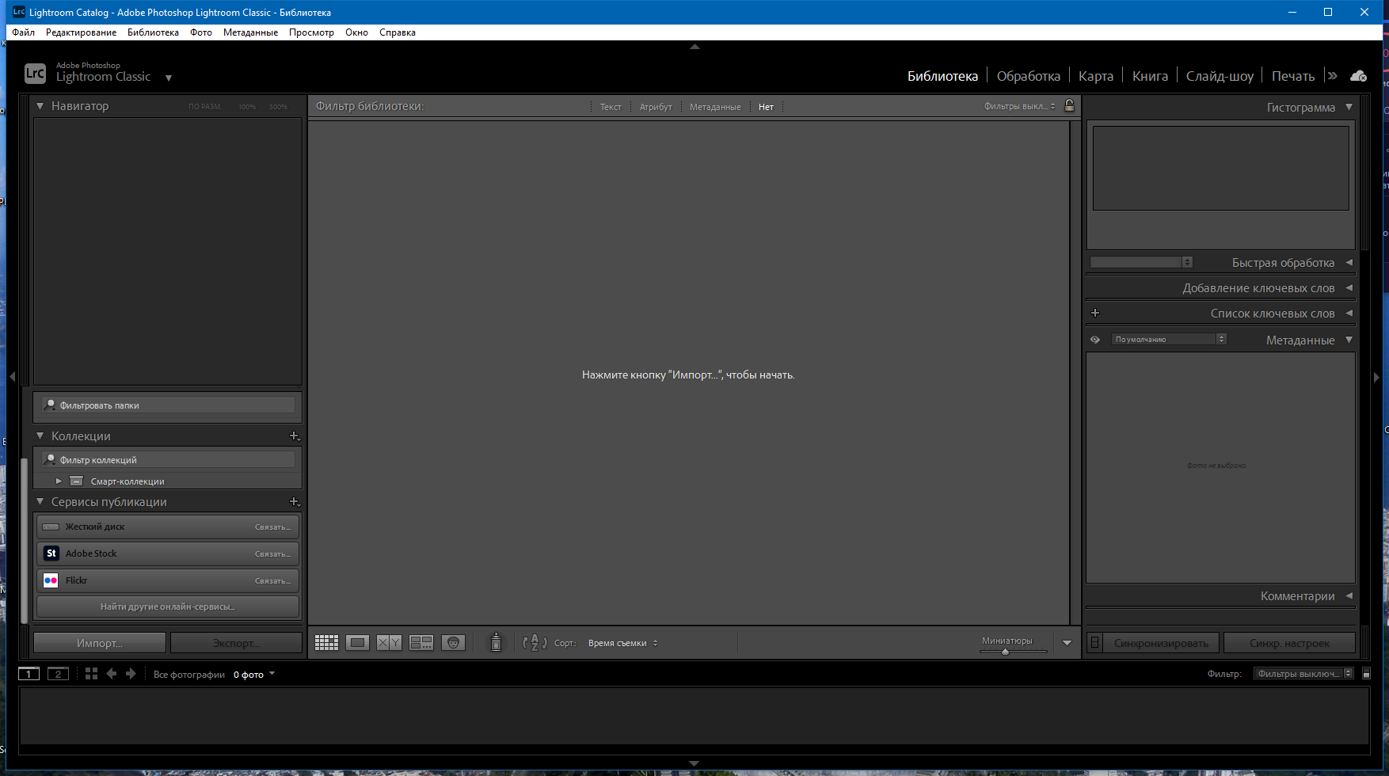Open the identity plate dropdown arrow
Viewport: 1389px width, 776px height.
click(169, 78)
